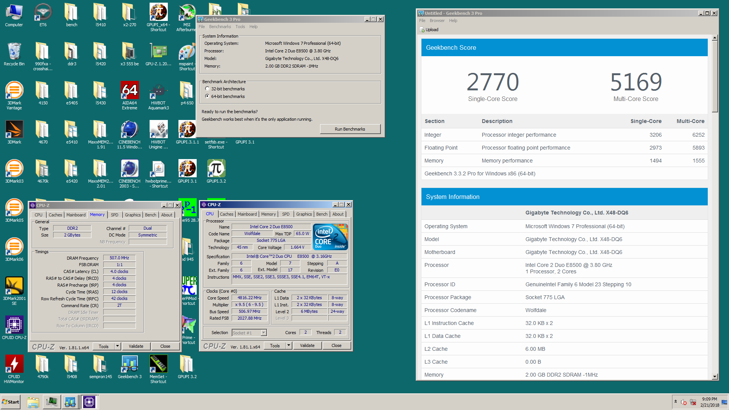Launch HWBOT Aquamark3 icon
The width and height of the screenshot is (729, 410).
[x=158, y=96]
